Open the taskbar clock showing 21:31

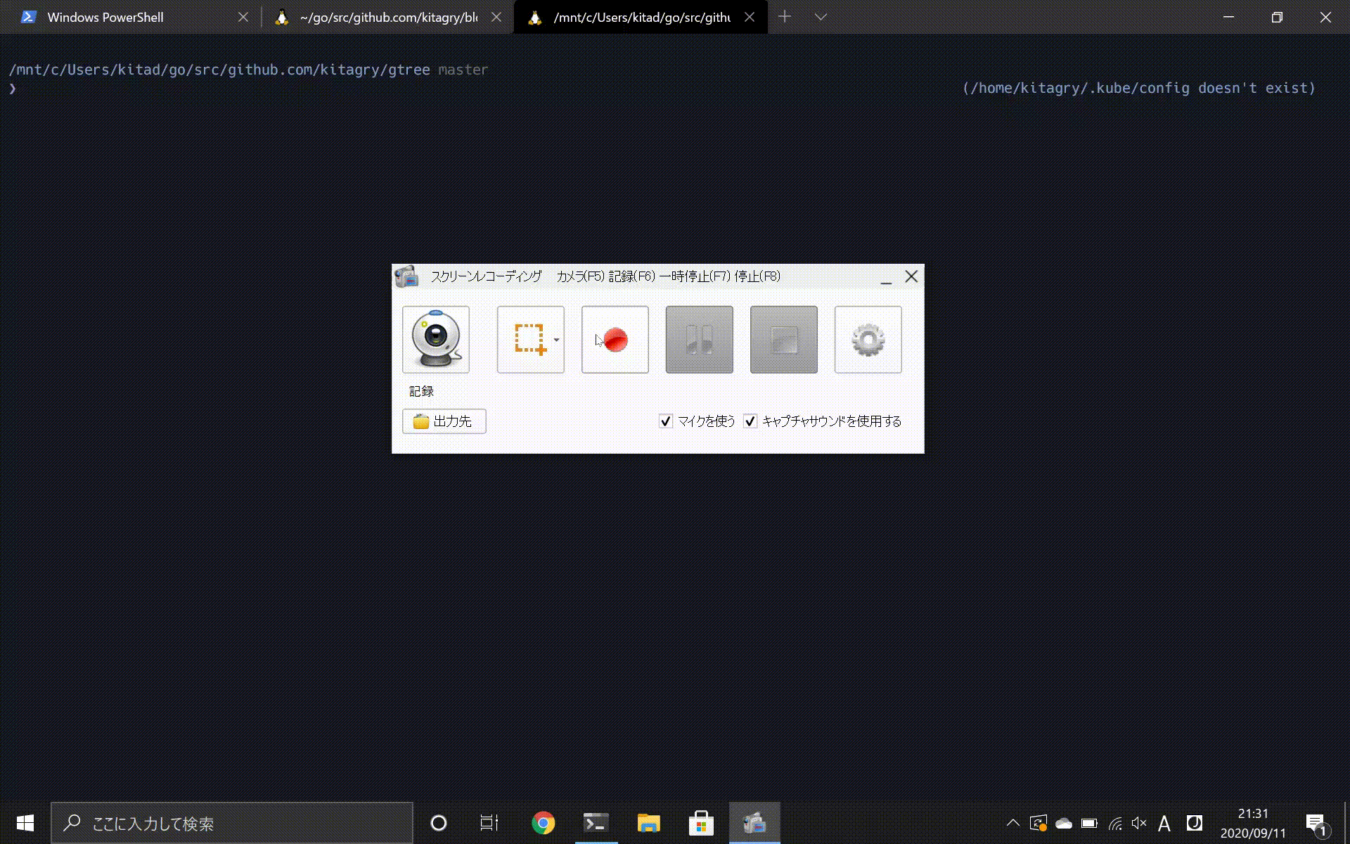1253,823
